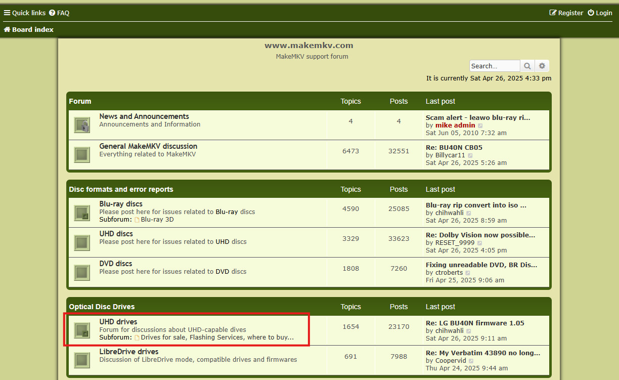
Task: Click topics count 6473 in General MakeMKV row
Action: click(350, 151)
